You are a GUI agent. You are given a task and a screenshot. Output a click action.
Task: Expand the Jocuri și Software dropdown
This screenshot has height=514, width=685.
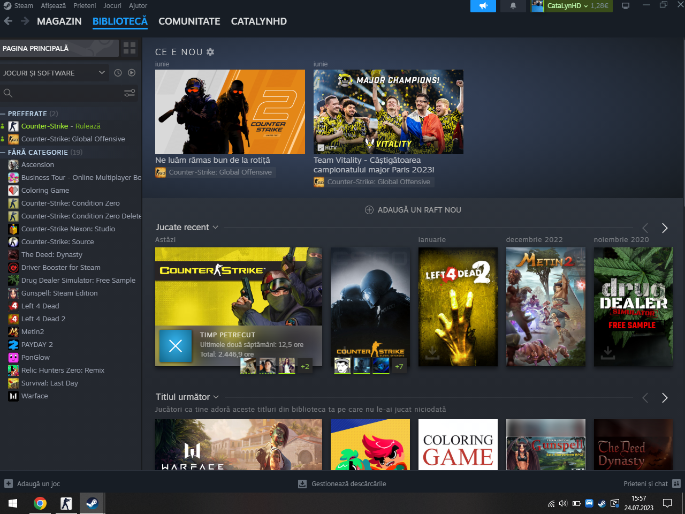tap(102, 73)
